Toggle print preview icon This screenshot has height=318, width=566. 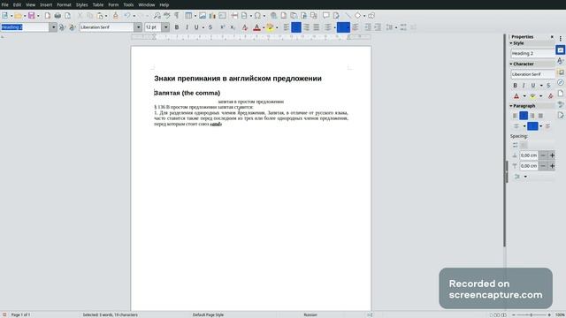[67, 16]
